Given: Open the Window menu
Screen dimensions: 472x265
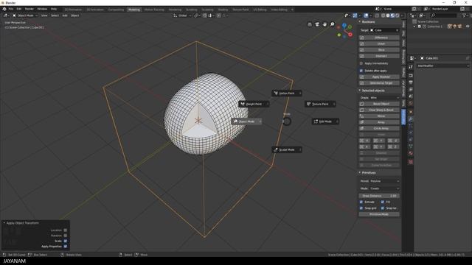Looking at the screenshot, I should pos(42,9).
